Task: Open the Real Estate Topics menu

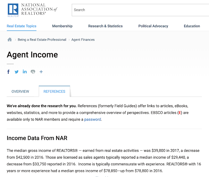Action: pos(22,26)
